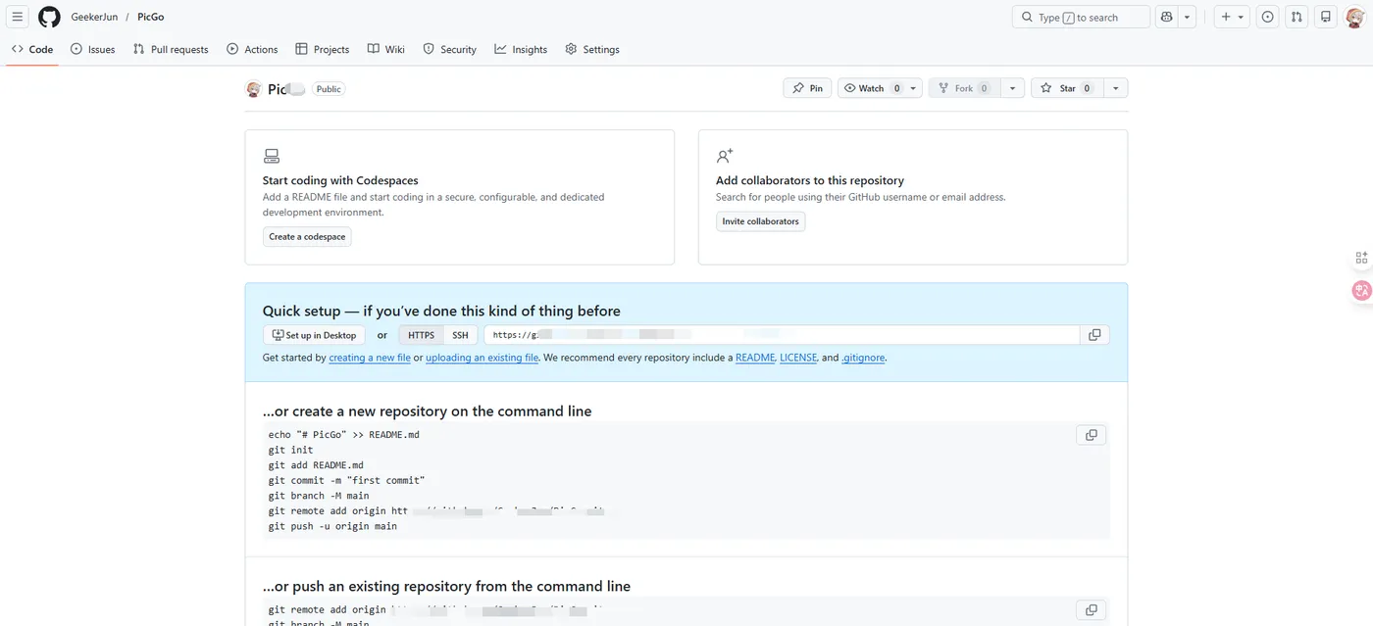The height and width of the screenshot is (626, 1373).
Task: Open the star lists dropdown arrow
Action: (1115, 88)
